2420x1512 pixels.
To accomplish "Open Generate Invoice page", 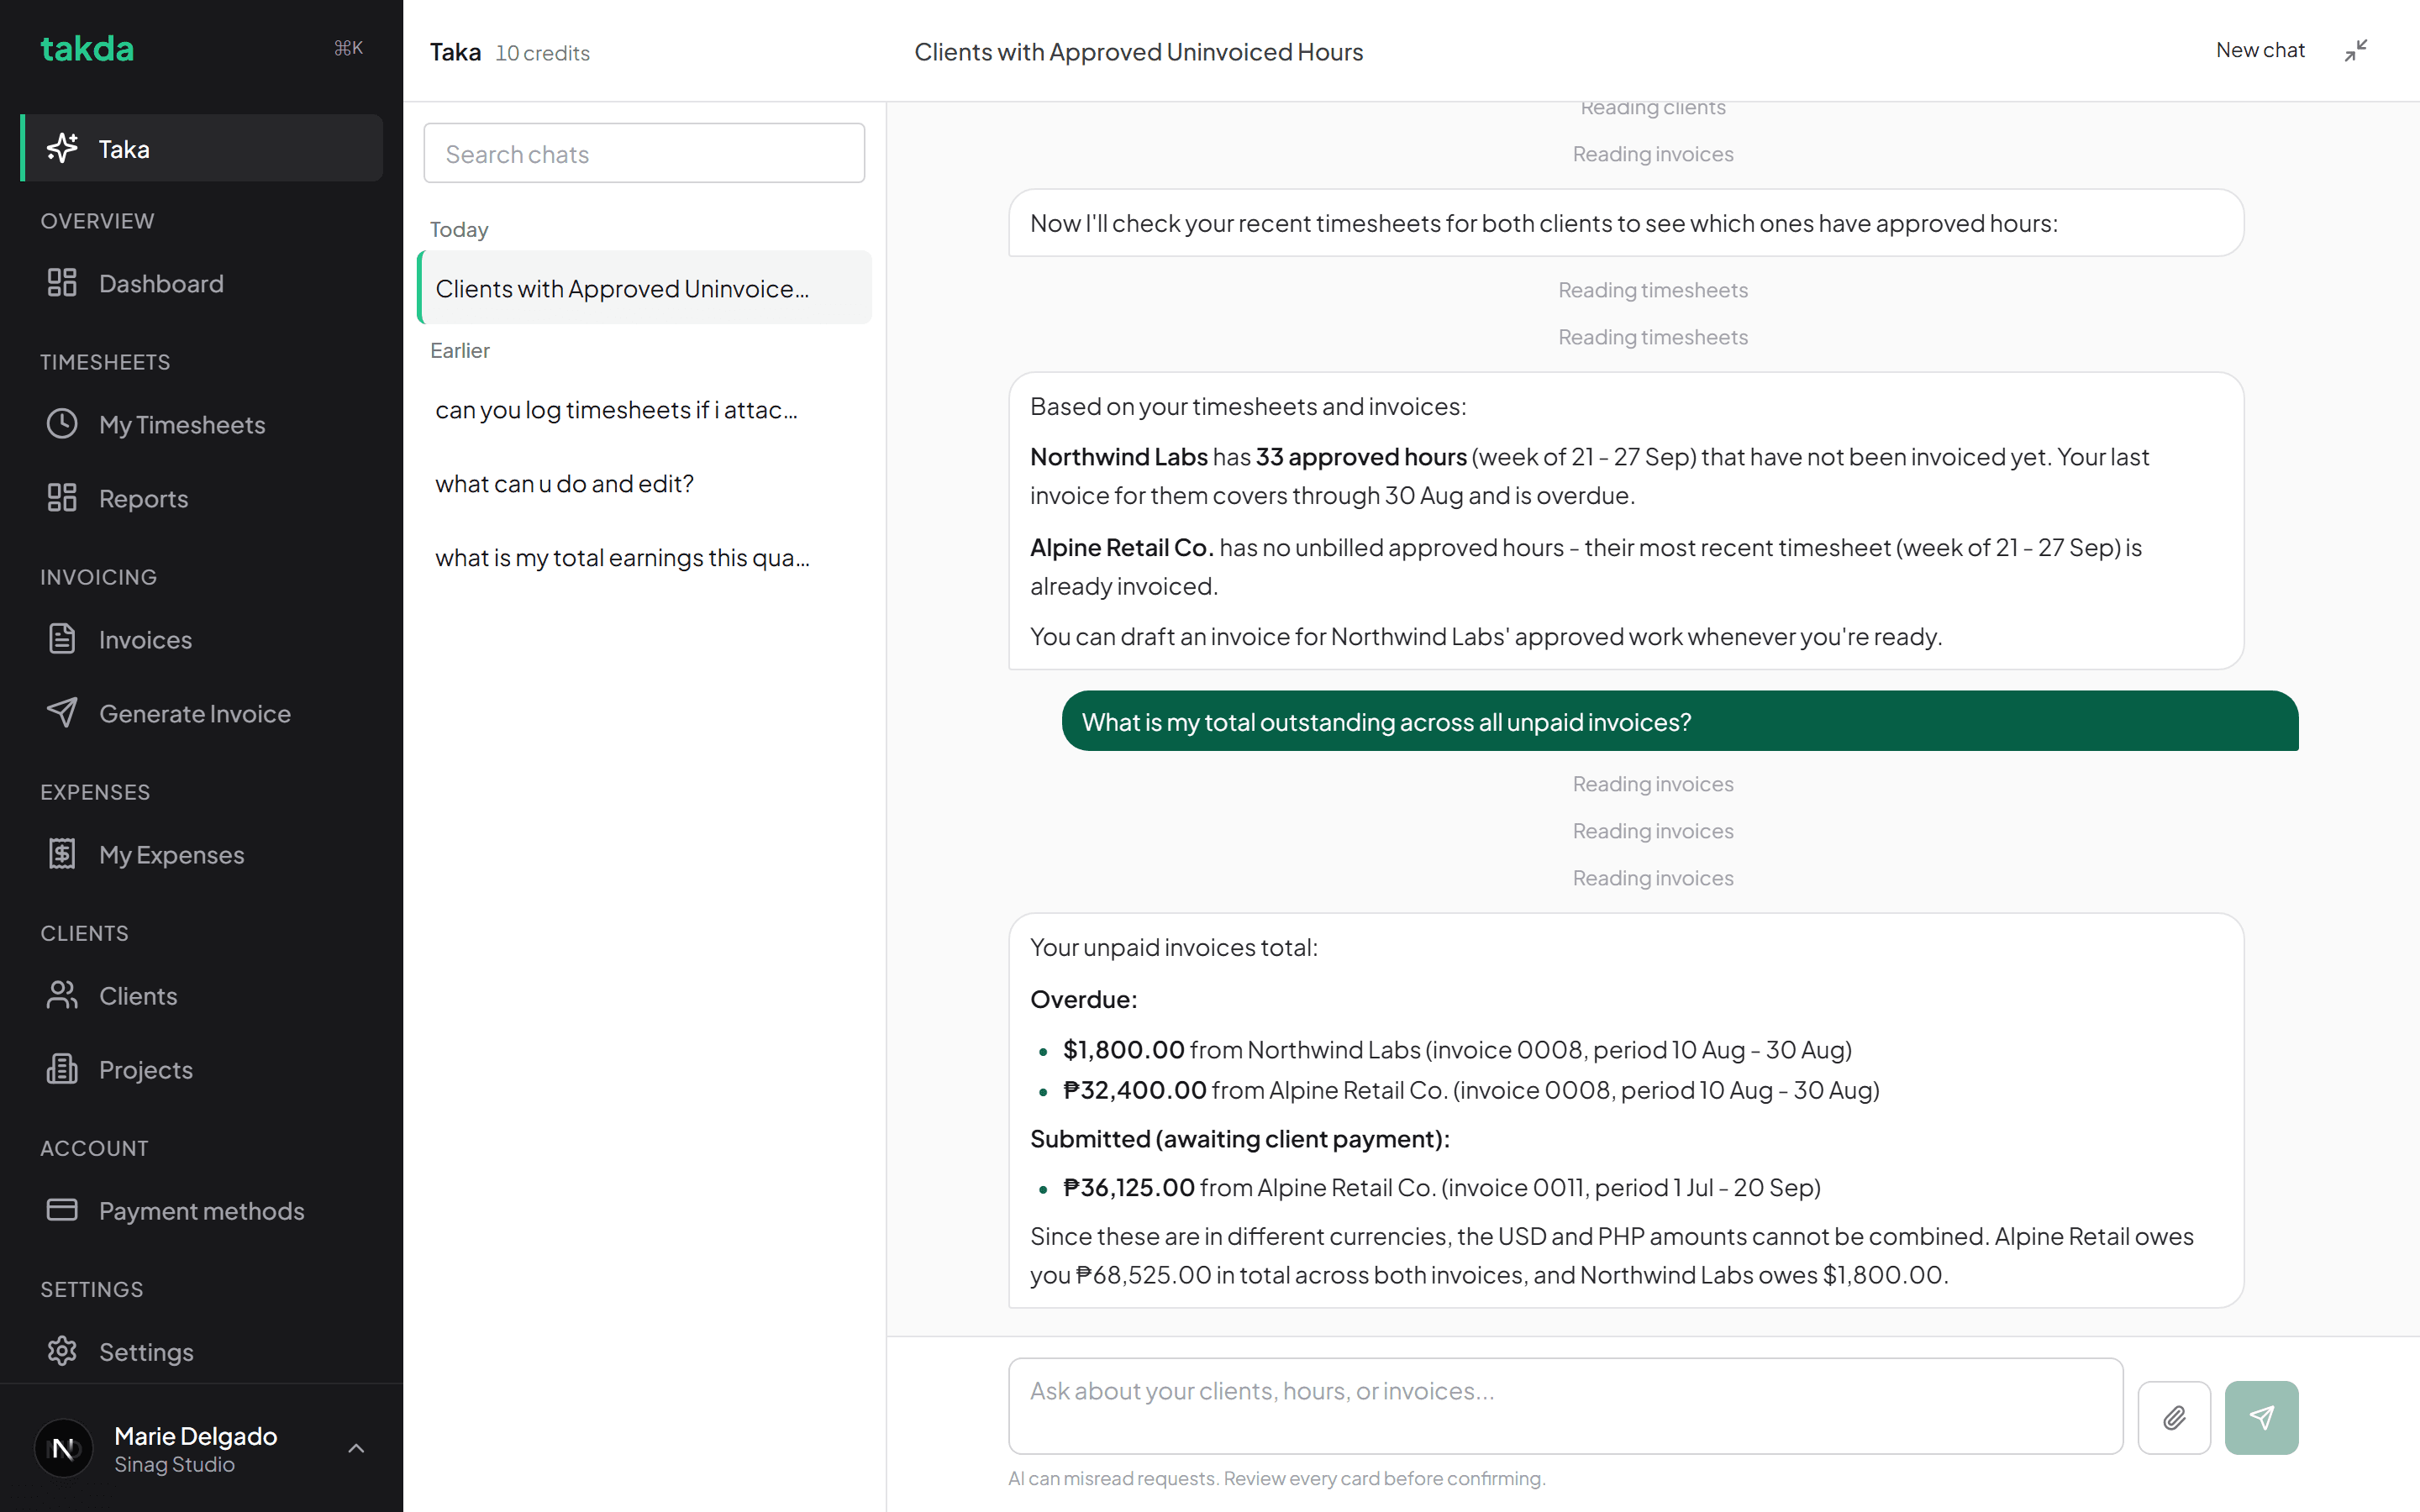I will pos(201,713).
